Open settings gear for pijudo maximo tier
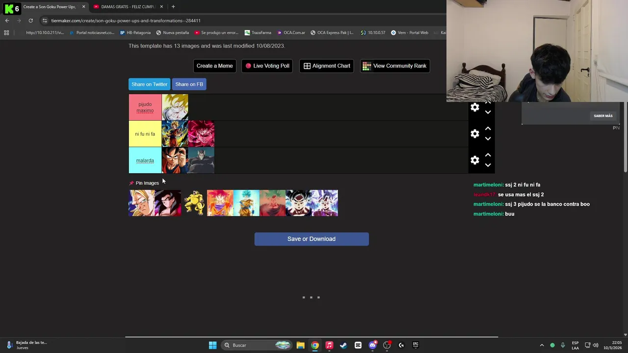The image size is (628, 353). tap(474, 107)
